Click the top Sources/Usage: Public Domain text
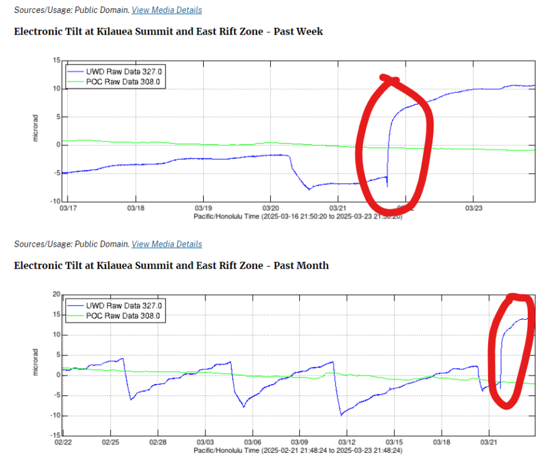 (x=71, y=10)
